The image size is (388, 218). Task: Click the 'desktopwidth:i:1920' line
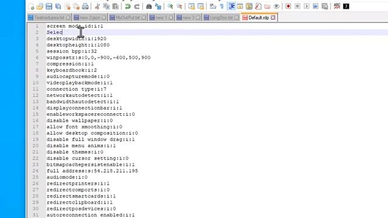click(x=76, y=39)
